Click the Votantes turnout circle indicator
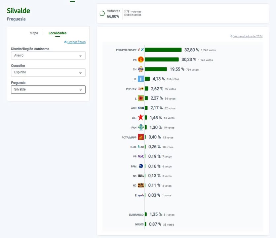The height and width of the screenshot is (238, 276). coord(102,13)
